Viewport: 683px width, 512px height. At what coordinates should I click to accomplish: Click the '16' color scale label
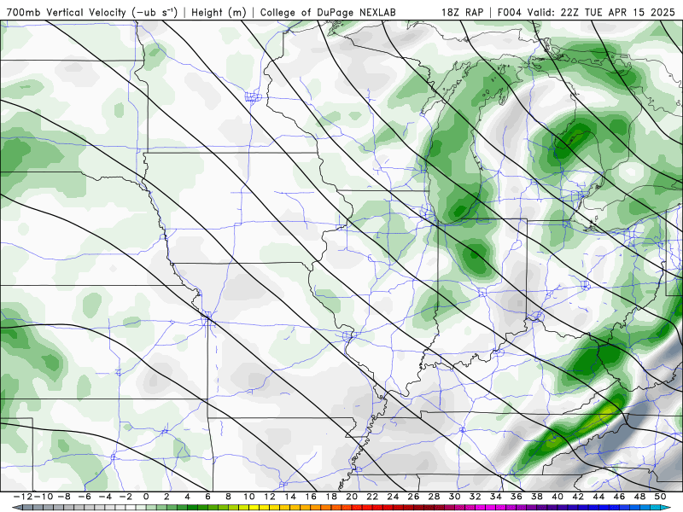(x=311, y=497)
